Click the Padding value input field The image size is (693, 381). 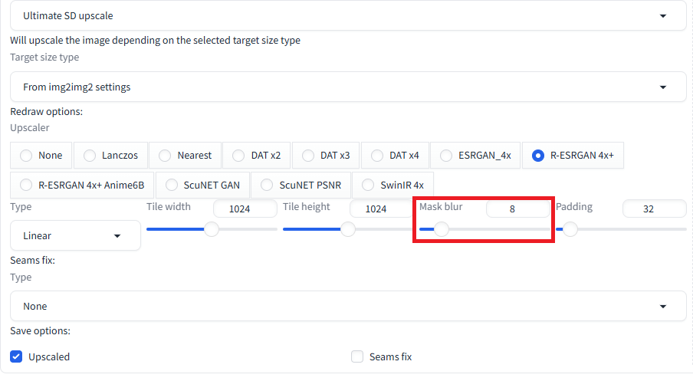click(654, 209)
